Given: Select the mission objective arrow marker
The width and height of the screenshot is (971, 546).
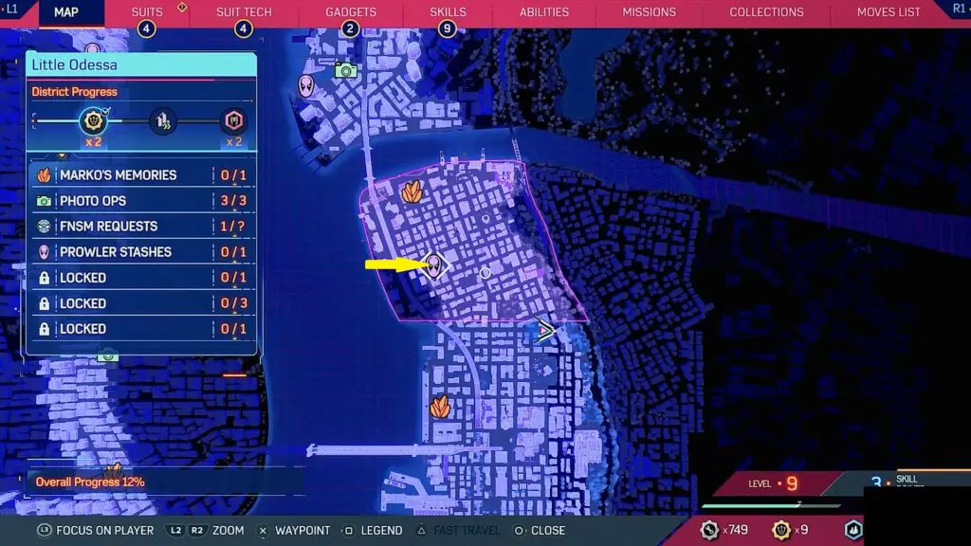Looking at the screenshot, I should 545,331.
